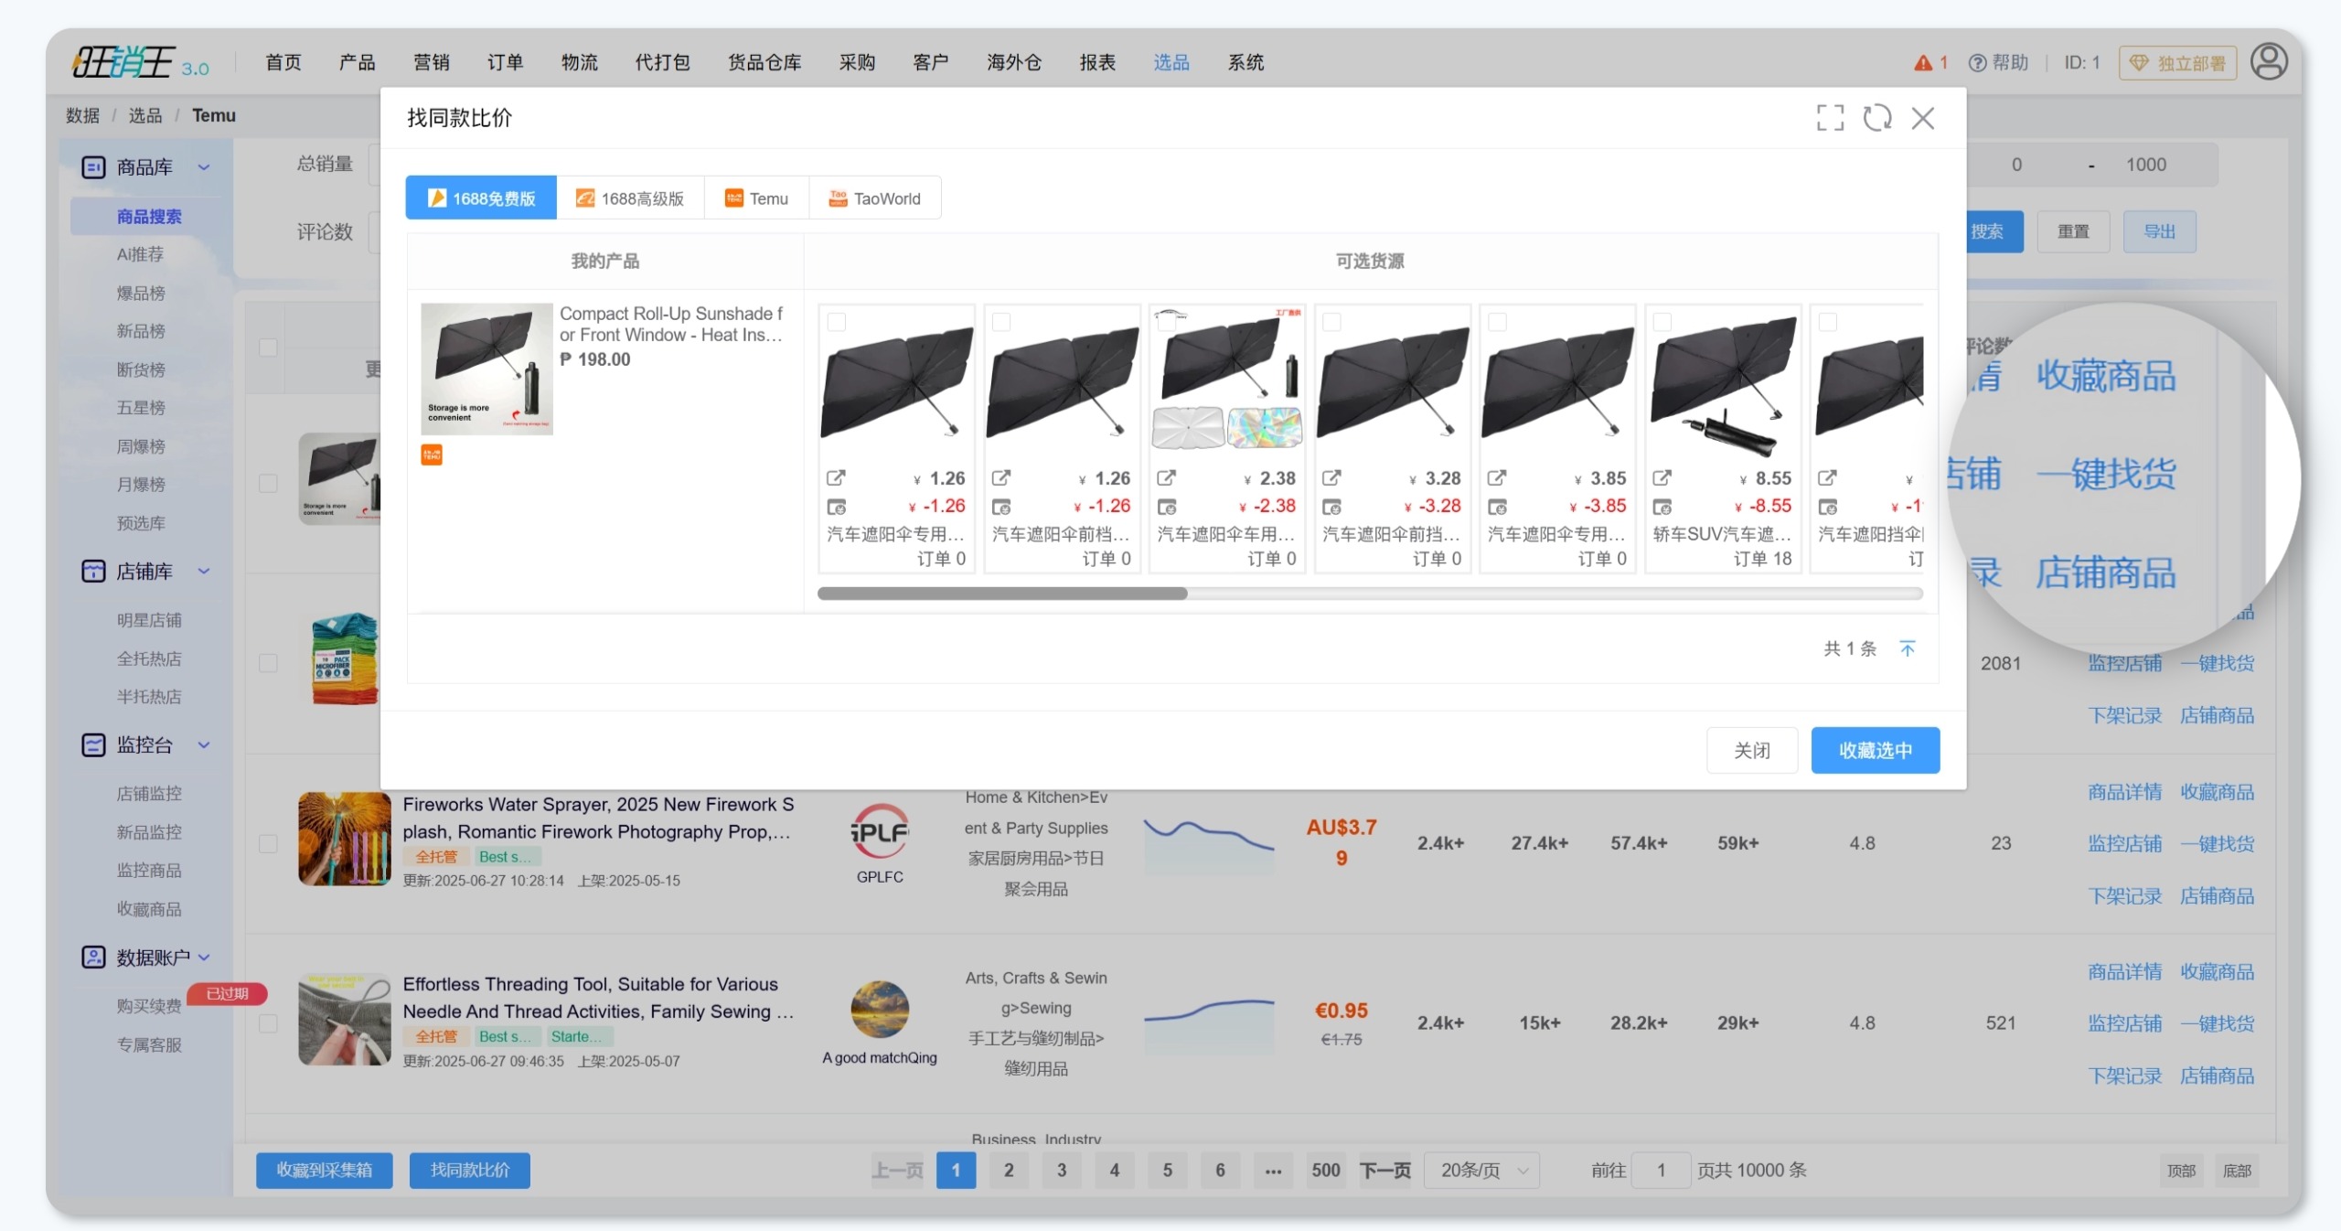
Task: Collapse the 商品库 sidebar group chevron
Action: pos(204,167)
